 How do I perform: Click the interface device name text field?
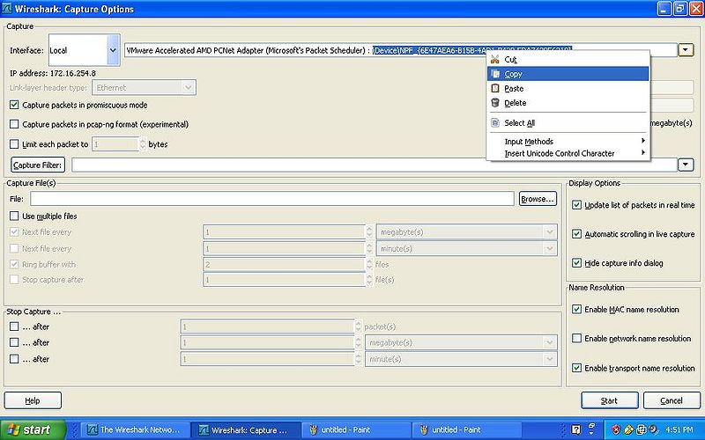tap(401, 50)
